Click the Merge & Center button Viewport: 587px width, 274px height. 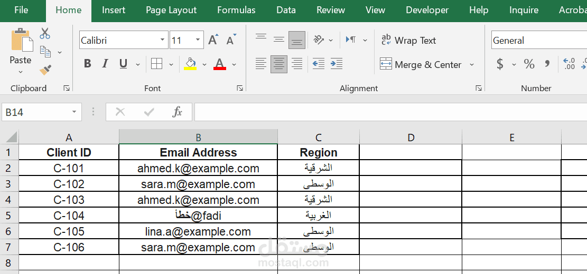point(421,65)
